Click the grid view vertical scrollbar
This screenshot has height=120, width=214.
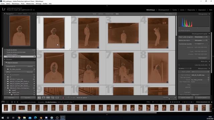coord(176,26)
